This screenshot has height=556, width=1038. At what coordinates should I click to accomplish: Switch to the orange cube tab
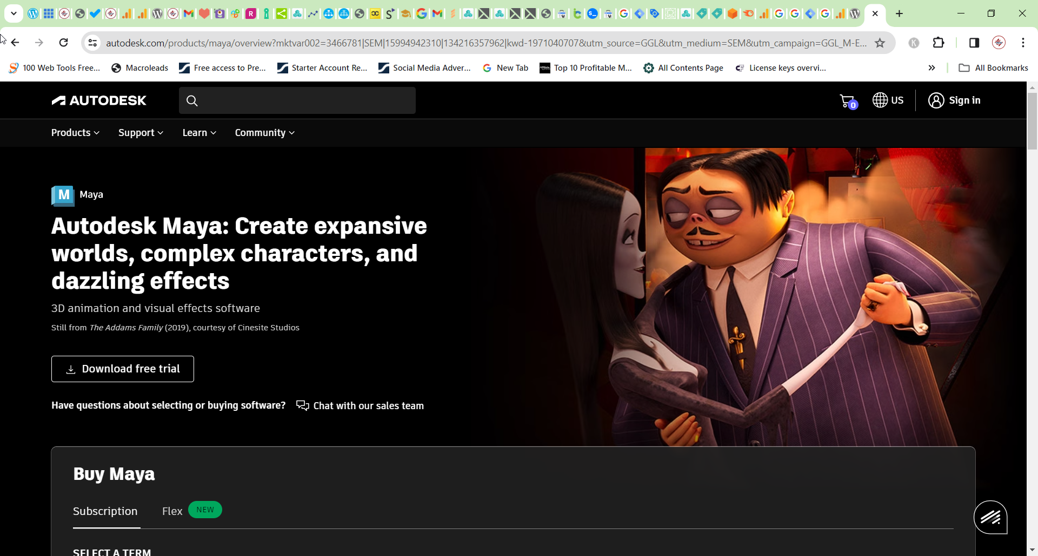[x=733, y=13]
